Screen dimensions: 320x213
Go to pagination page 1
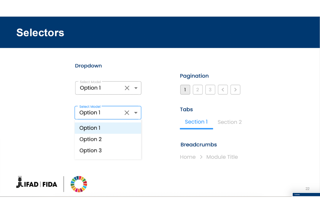point(185,90)
